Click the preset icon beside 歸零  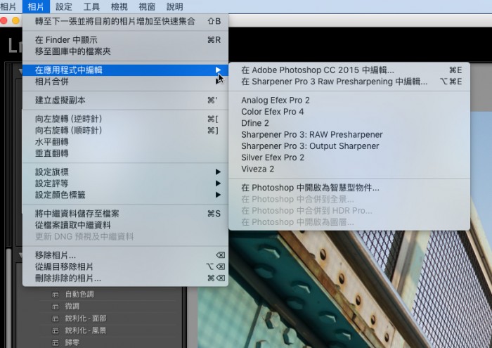click(x=56, y=342)
